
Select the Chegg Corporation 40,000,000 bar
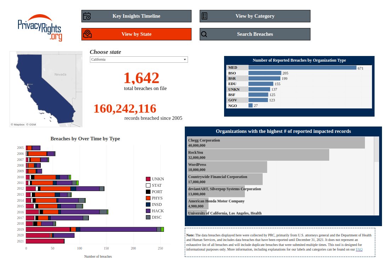click(x=276, y=142)
